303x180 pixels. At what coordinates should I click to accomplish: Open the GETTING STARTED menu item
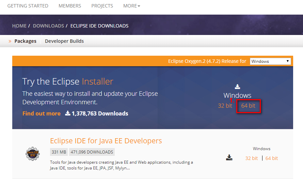pos(28,6)
